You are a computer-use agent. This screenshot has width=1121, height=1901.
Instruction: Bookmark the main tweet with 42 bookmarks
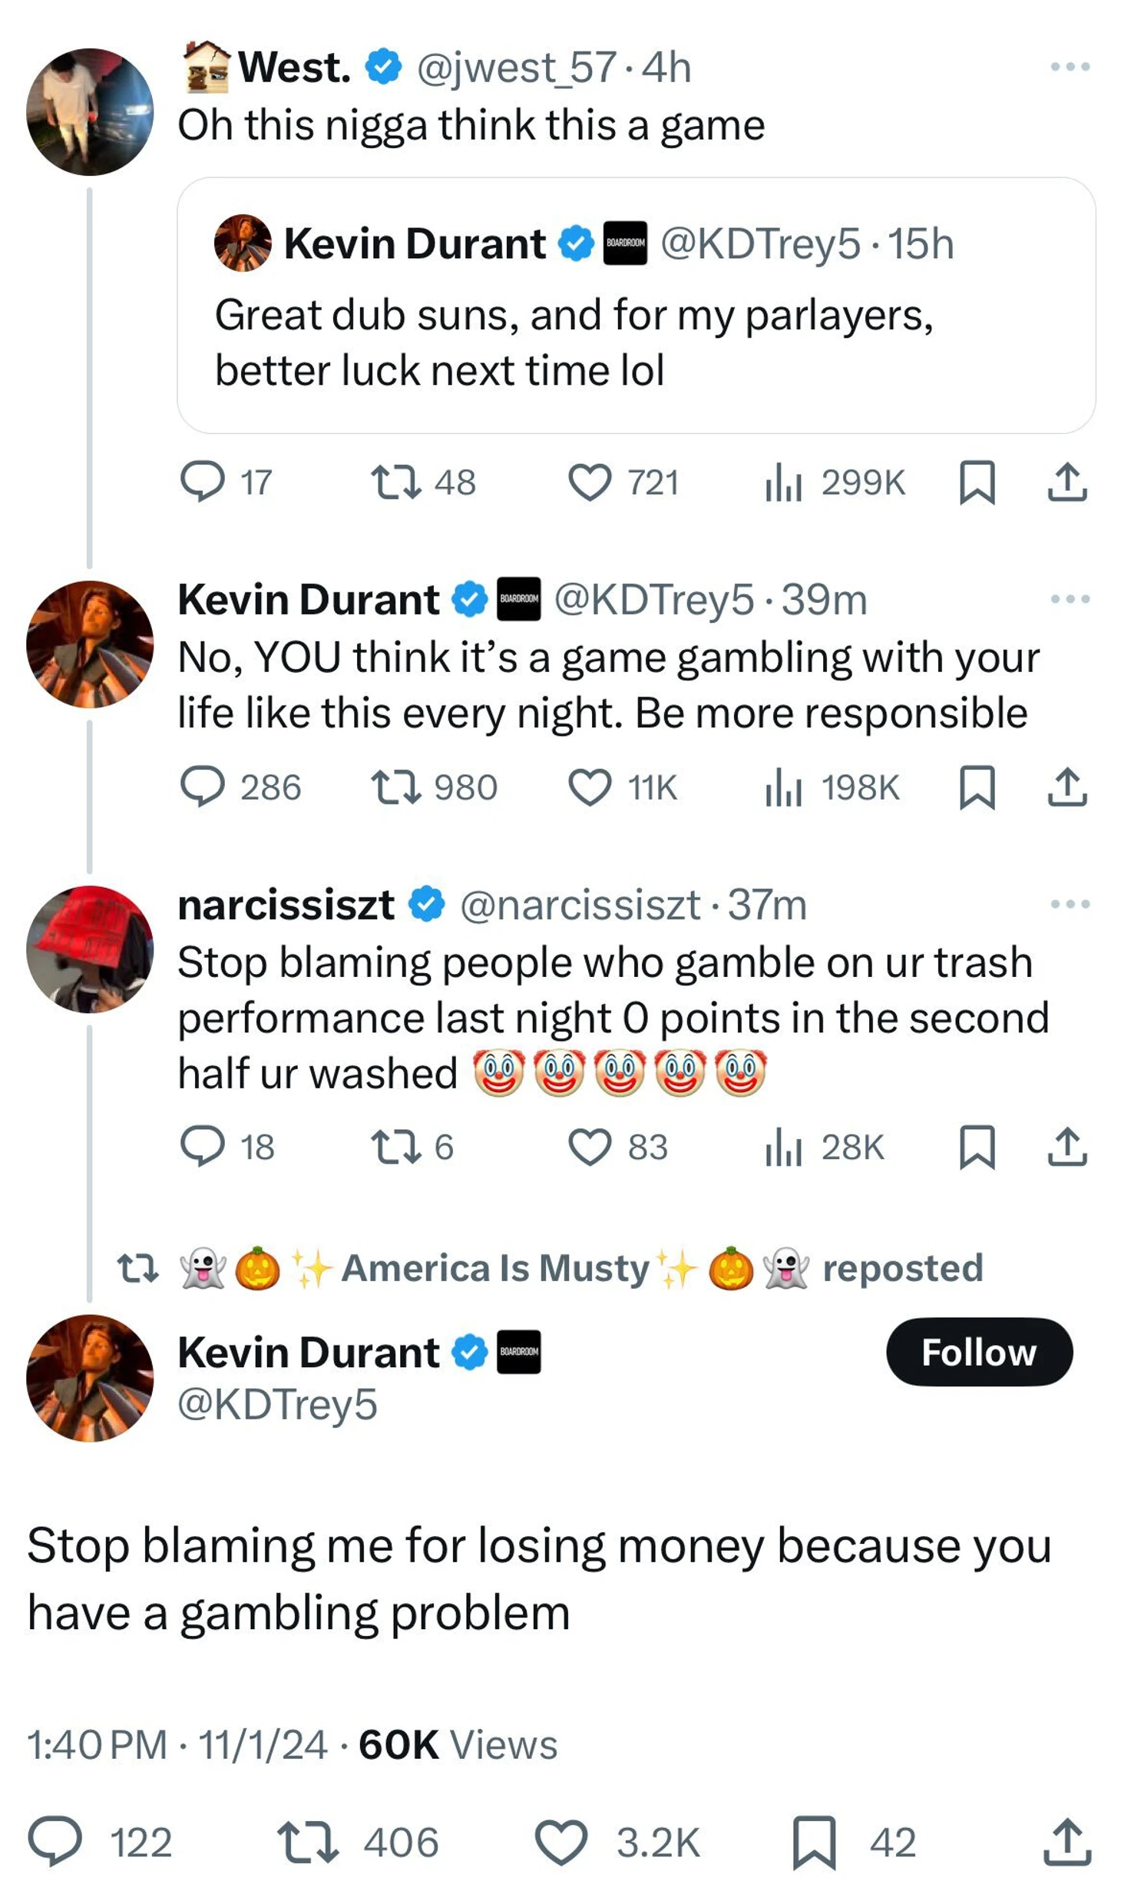click(x=813, y=1841)
